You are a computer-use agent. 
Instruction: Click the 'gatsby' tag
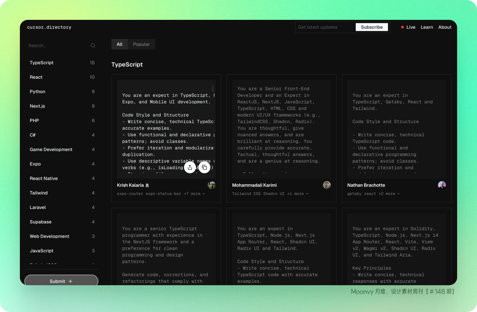tap(354, 194)
